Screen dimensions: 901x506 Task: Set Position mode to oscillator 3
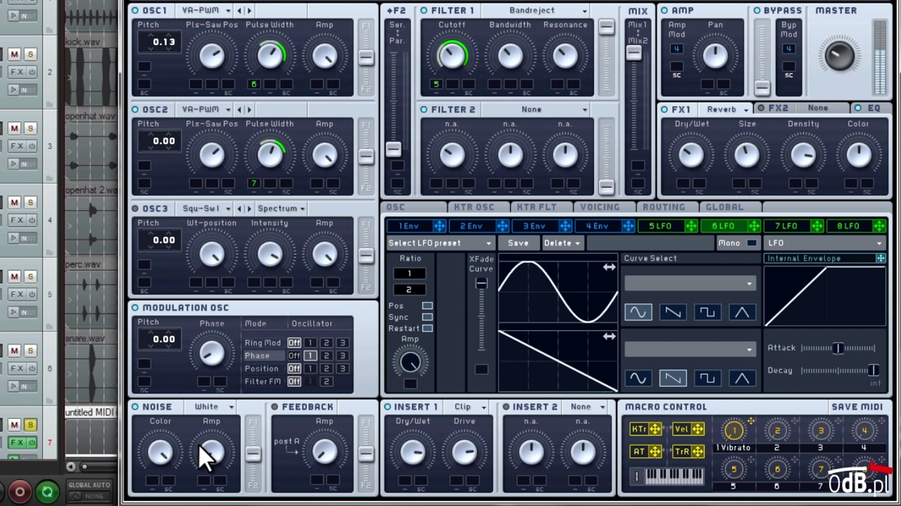tap(342, 368)
